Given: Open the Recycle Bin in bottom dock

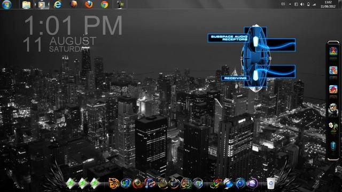Looking at the screenshot, I should click(x=270, y=183).
